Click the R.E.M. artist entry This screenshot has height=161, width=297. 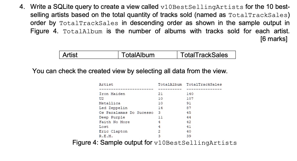tap(106, 136)
